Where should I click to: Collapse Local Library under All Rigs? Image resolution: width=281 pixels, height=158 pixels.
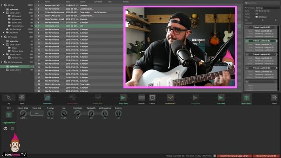click(4, 13)
